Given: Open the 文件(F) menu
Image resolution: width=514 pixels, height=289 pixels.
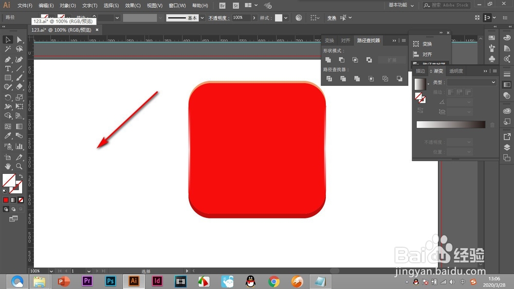Looking at the screenshot, I should click(x=25, y=6).
